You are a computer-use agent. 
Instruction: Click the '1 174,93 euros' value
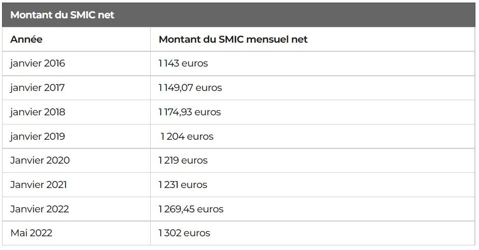point(190,112)
